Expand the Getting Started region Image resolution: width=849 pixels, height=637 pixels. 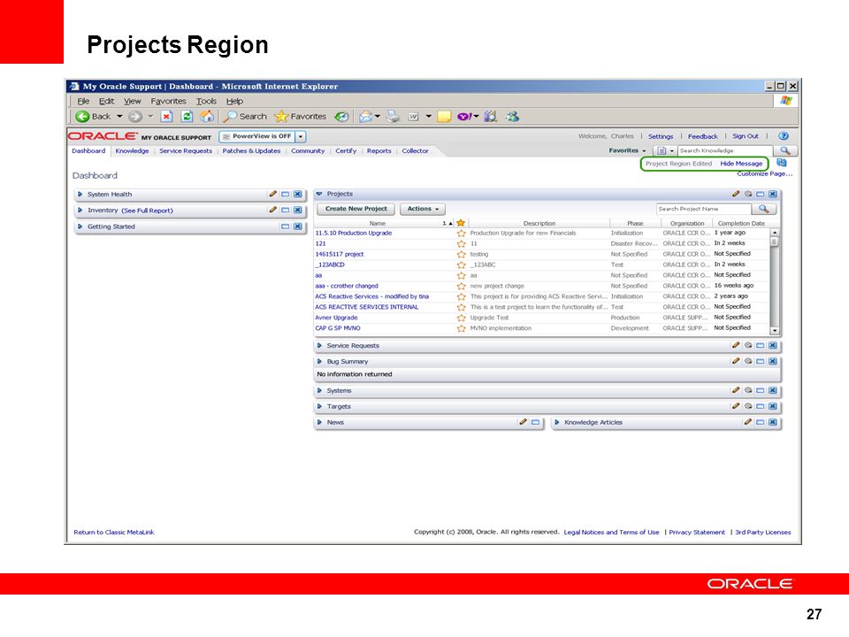tap(80, 226)
